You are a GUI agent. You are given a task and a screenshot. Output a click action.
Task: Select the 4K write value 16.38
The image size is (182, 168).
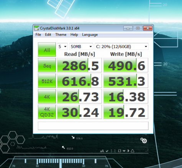point(126,96)
